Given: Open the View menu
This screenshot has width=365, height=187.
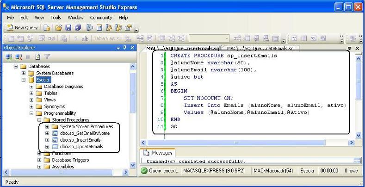Looking at the screenshot, I should pos(39,18).
